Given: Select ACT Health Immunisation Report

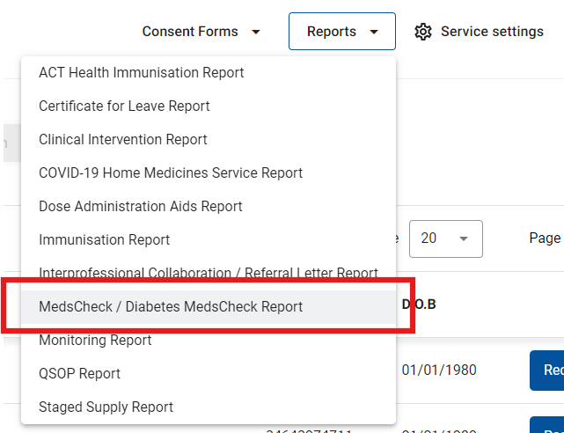Looking at the screenshot, I should coord(209,73).
